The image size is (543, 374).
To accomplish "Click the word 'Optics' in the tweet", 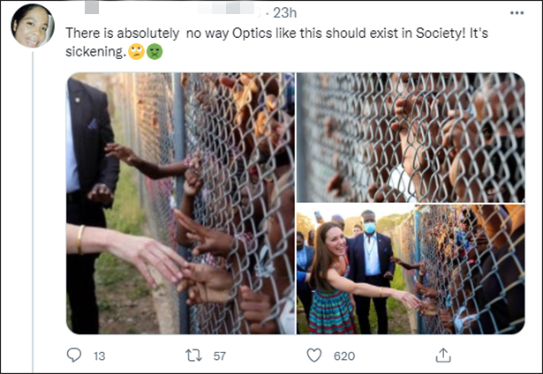I will pyautogui.click(x=244, y=34).
